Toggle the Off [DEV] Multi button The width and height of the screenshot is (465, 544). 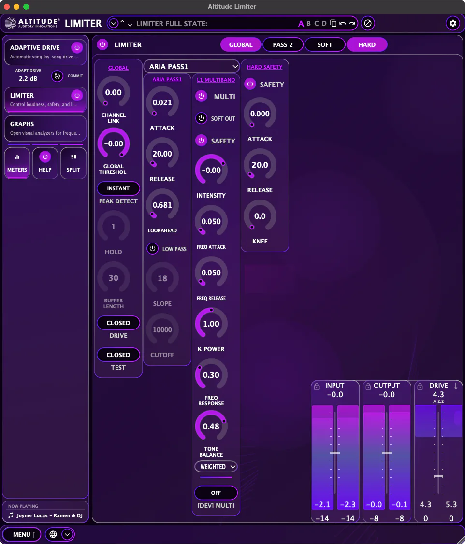pyautogui.click(x=216, y=493)
